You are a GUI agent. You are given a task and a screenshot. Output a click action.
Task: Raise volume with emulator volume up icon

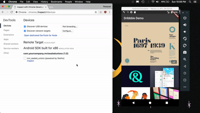[x=185, y=25]
